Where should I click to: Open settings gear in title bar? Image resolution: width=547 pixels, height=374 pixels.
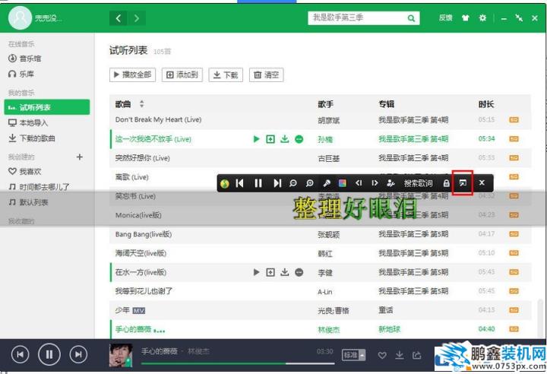pyautogui.click(x=482, y=17)
